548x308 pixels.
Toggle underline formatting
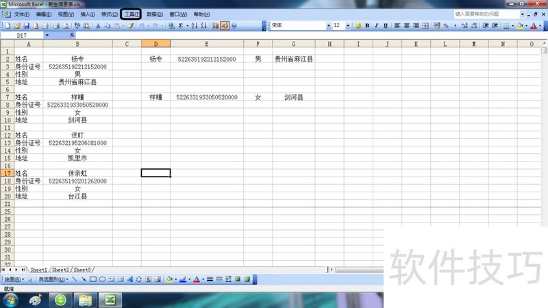tap(386, 25)
